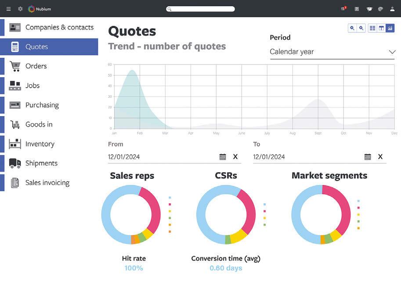Viewport: 401px width, 285px height.
Task: Clear the To date field
Action: 380,157
